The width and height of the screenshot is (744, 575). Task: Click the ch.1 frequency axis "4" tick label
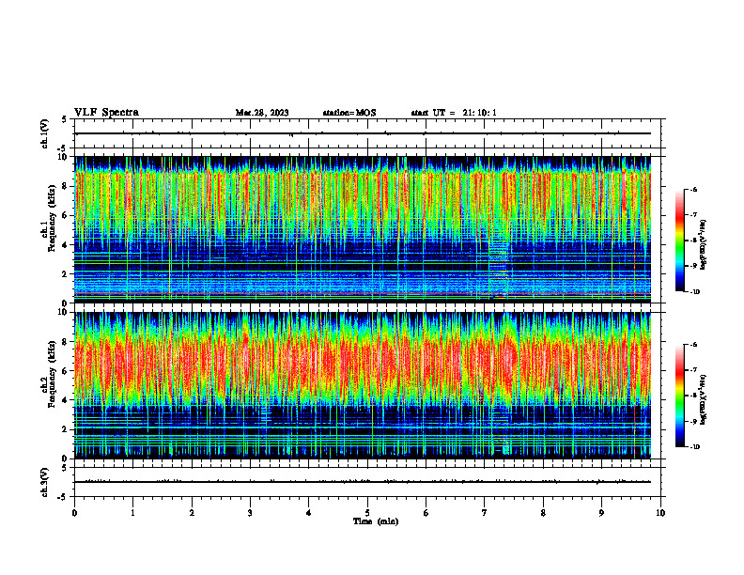pyautogui.click(x=66, y=245)
